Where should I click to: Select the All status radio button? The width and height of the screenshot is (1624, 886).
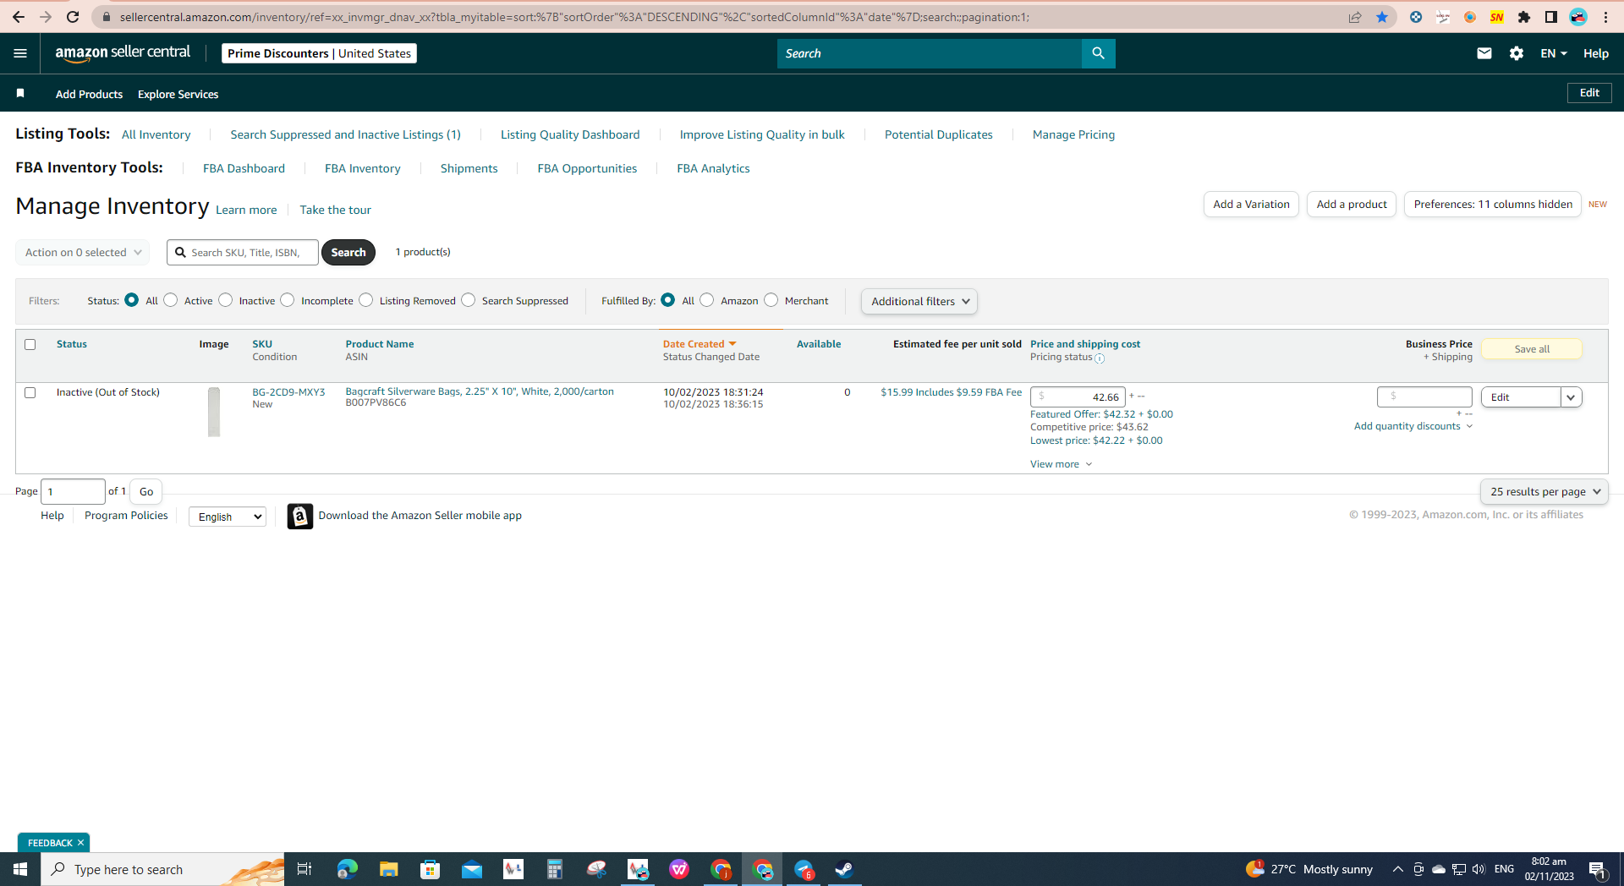pyautogui.click(x=131, y=300)
